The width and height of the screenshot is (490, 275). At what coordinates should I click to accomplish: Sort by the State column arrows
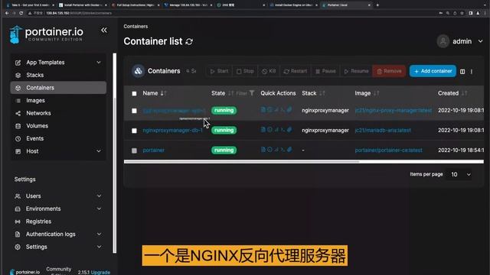pyautogui.click(x=231, y=93)
